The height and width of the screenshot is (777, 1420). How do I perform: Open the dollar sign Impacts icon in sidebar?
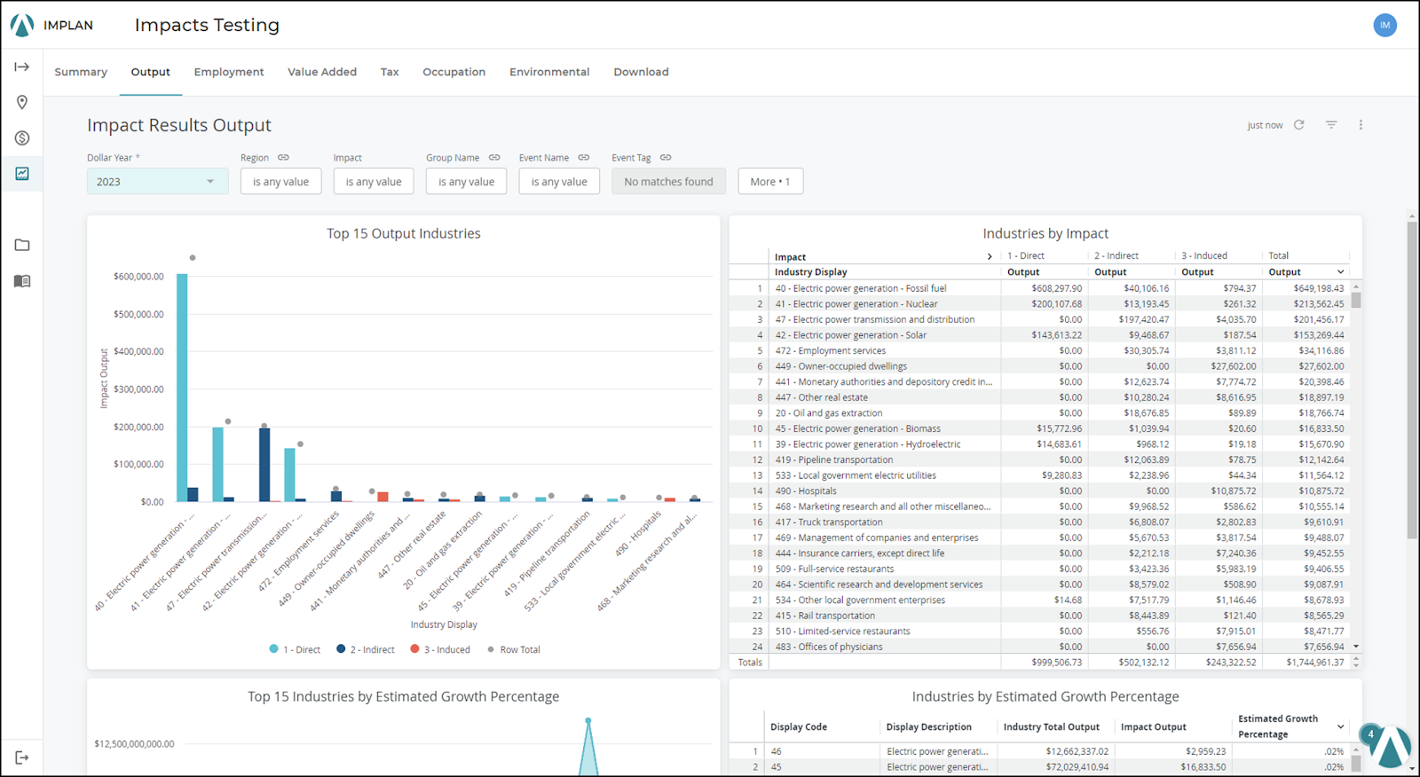click(x=22, y=138)
